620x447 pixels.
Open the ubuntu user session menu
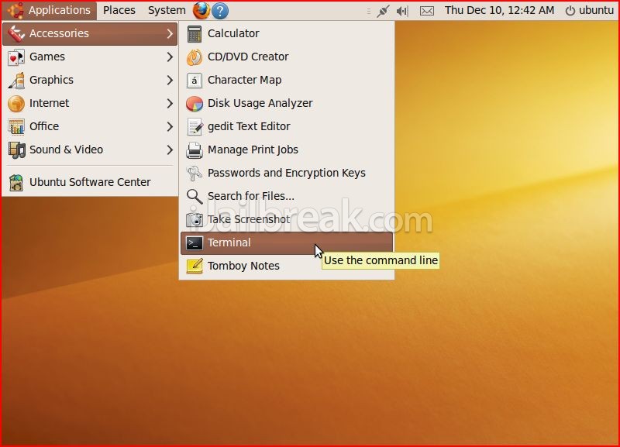(x=589, y=11)
